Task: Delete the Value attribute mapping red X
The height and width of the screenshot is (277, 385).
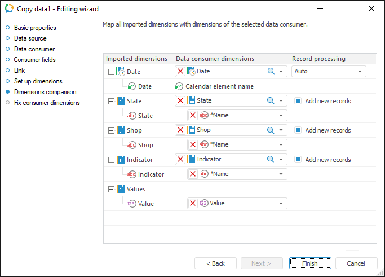Action: 193,204
